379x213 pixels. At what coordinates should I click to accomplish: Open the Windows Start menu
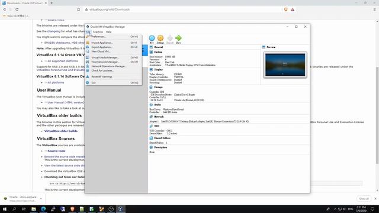click(5, 209)
